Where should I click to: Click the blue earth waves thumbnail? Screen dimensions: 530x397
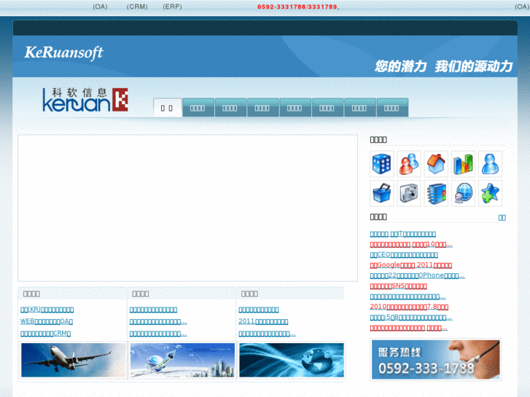292,360
